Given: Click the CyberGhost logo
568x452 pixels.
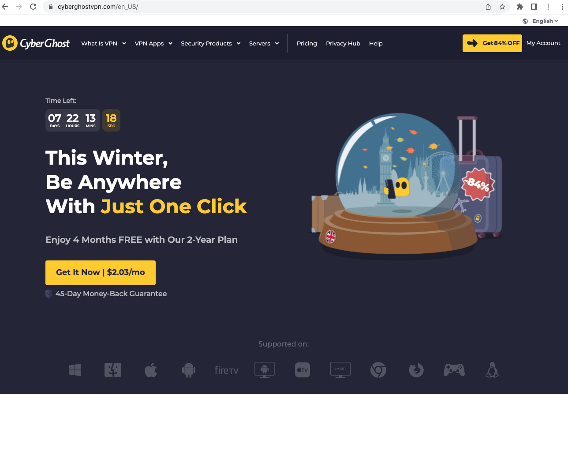Looking at the screenshot, I should point(36,43).
